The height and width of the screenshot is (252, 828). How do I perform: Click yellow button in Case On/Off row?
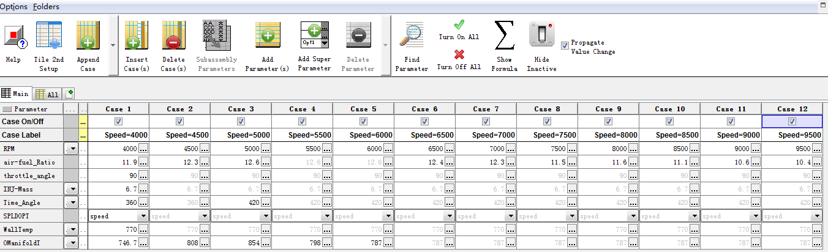click(84, 122)
